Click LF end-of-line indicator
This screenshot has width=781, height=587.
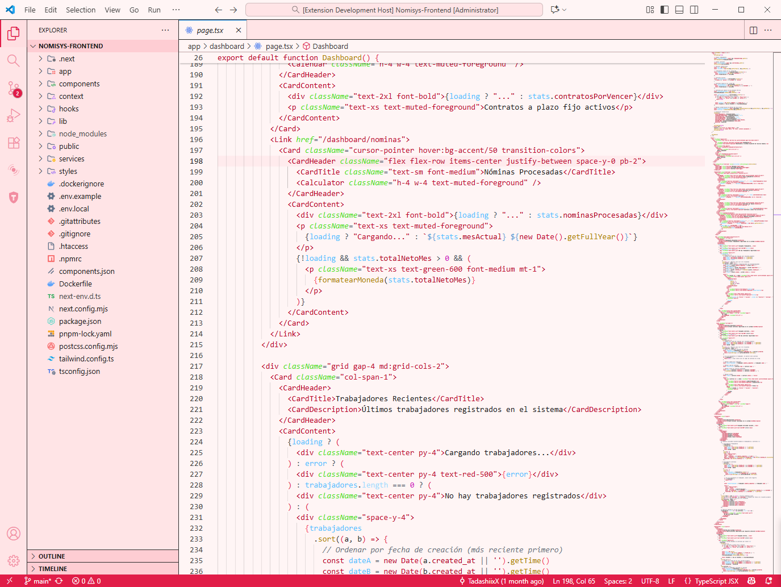tap(671, 581)
